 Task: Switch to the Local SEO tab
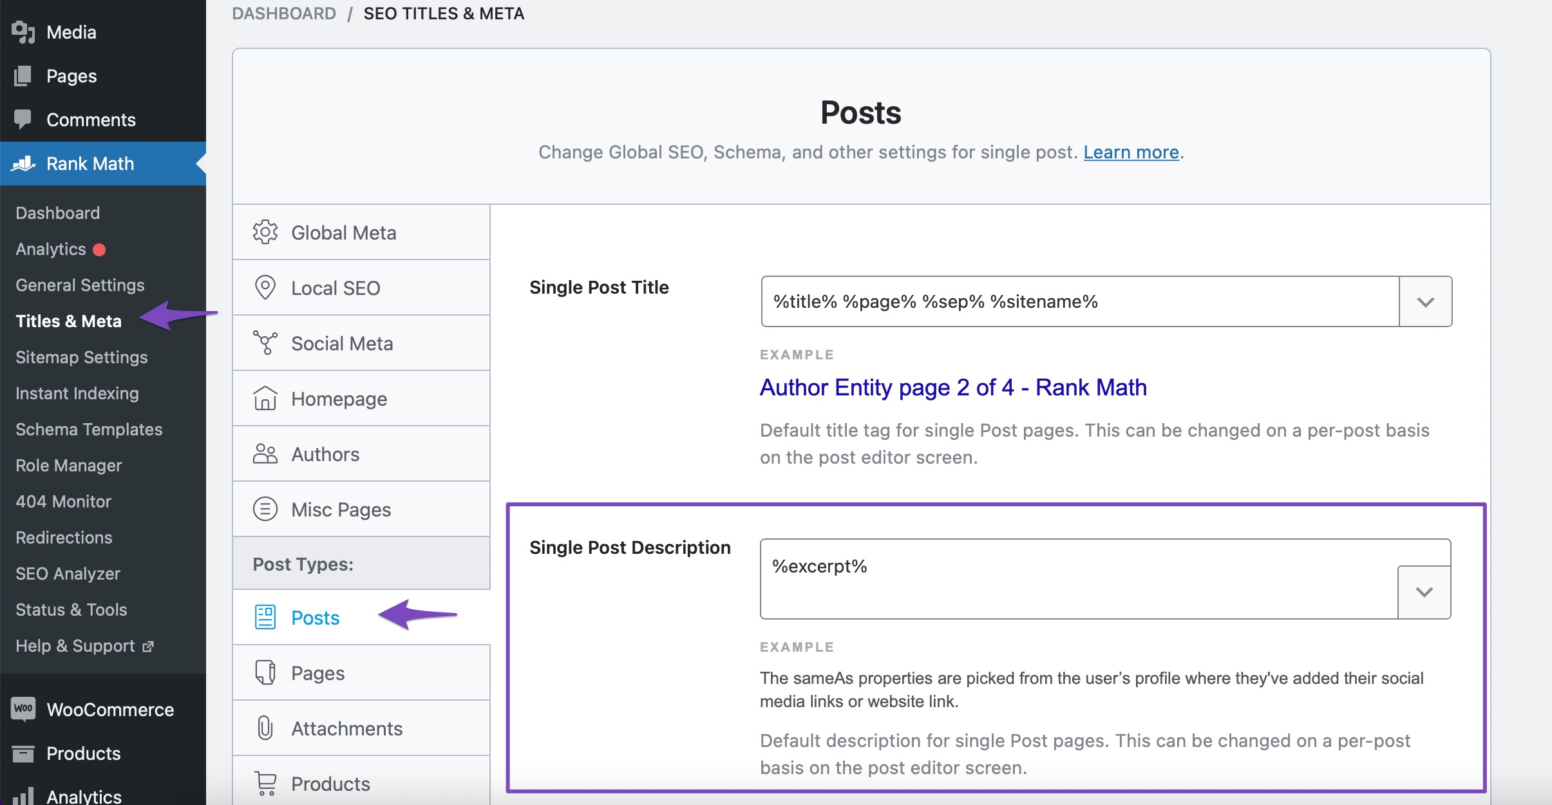coord(361,288)
